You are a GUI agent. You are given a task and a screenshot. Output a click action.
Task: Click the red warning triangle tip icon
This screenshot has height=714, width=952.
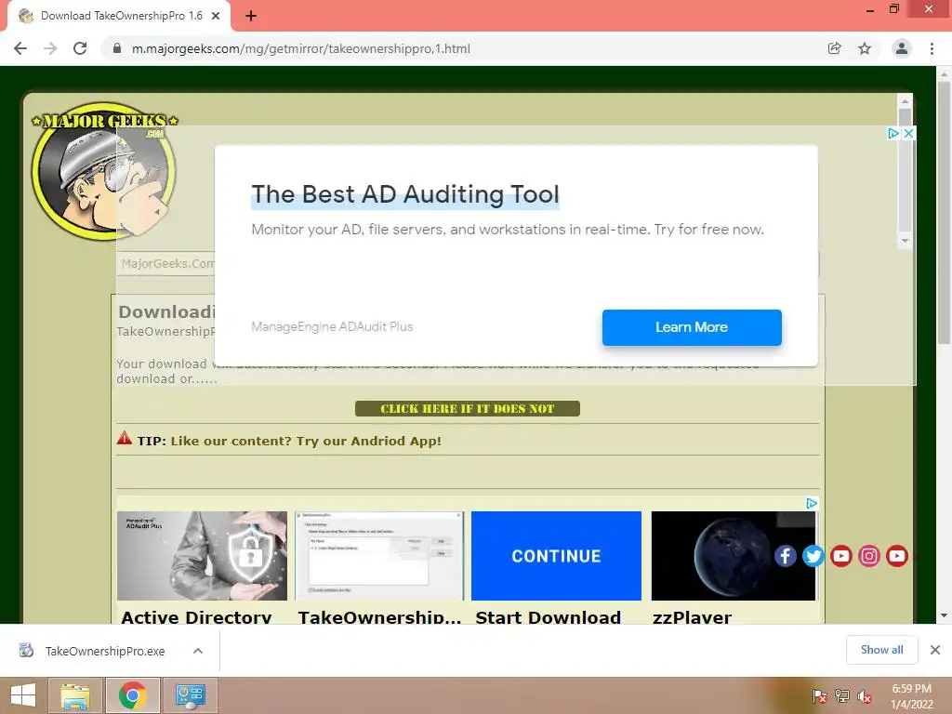(125, 438)
